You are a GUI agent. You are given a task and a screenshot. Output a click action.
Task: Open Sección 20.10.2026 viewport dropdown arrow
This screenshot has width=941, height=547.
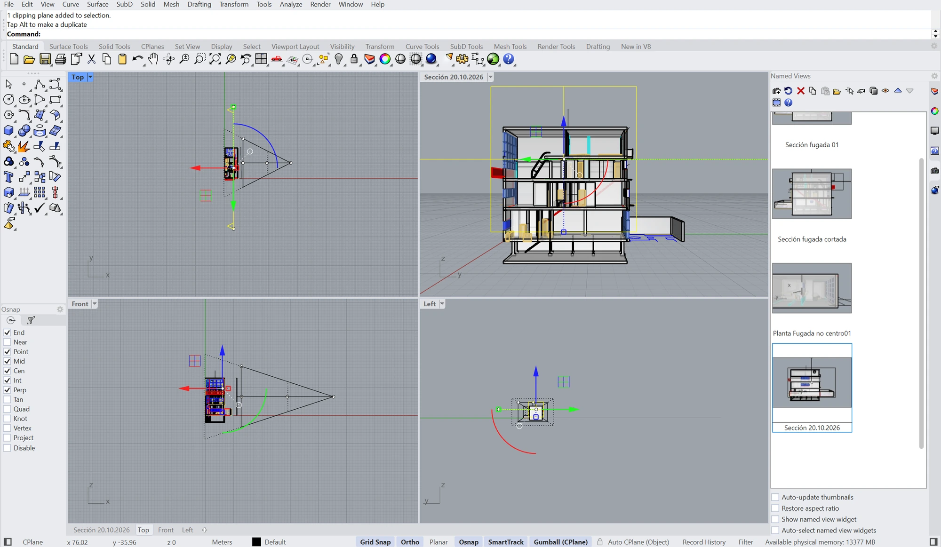491,77
